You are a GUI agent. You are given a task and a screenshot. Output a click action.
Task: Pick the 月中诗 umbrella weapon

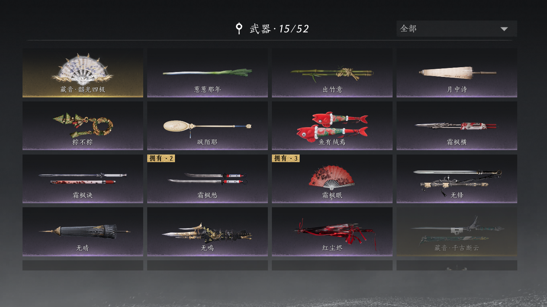pyautogui.click(x=457, y=73)
